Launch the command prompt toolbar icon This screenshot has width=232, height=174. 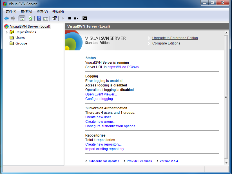tap(85, 18)
